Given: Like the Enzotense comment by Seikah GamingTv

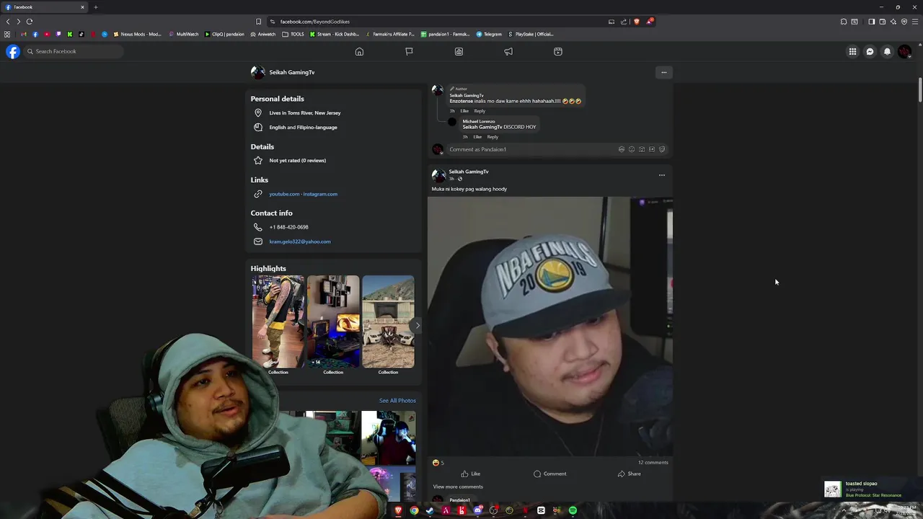Looking at the screenshot, I should coord(464,111).
